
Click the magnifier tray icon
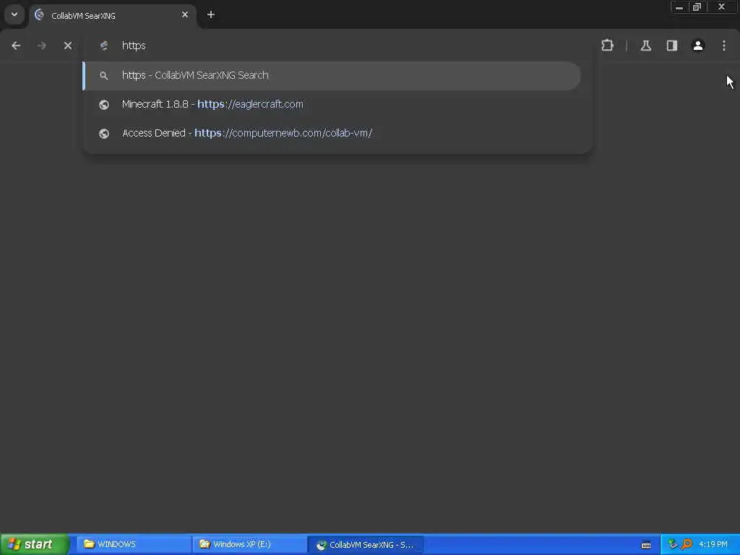point(687,545)
